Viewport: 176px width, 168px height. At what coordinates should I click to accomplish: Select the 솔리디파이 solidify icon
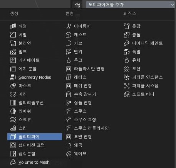pyautogui.click(x=13, y=137)
